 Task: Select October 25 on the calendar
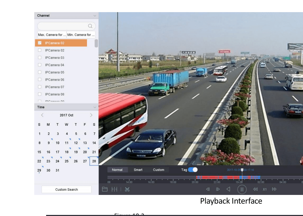[x=67, y=161]
